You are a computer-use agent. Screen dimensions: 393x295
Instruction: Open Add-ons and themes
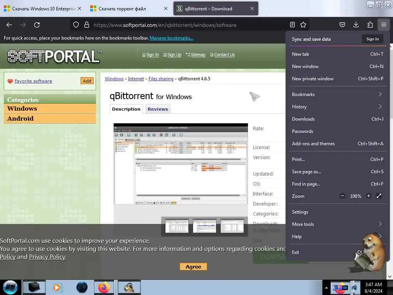point(337,144)
